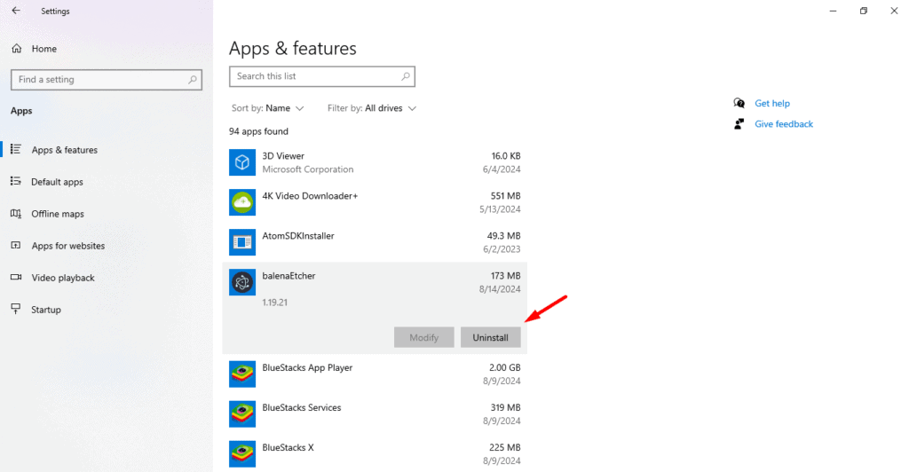Viewport: 909px width, 472px height.
Task: Click the BlueStacks App Player icon
Action: (x=242, y=374)
